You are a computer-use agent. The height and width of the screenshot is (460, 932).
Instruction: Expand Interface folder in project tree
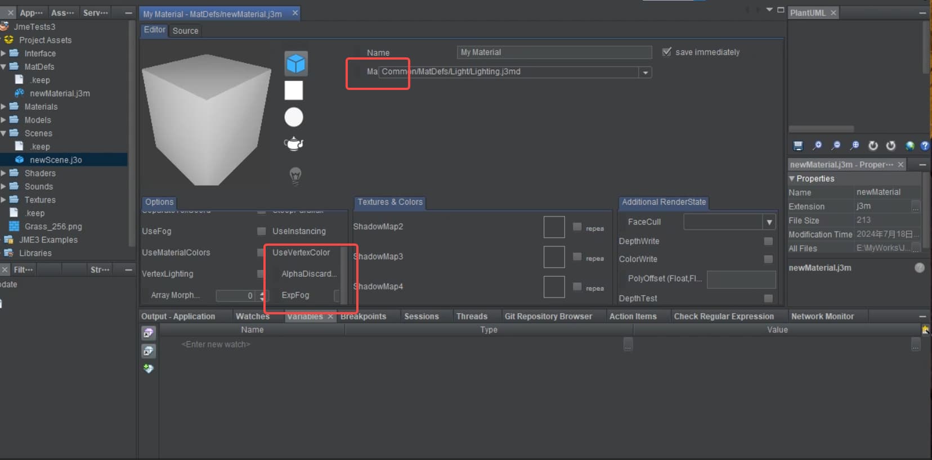click(x=3, y=53)
